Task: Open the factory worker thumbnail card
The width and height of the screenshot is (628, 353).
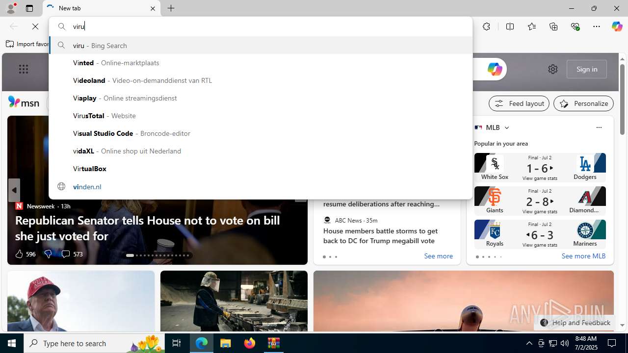Action: click(234, 301)
